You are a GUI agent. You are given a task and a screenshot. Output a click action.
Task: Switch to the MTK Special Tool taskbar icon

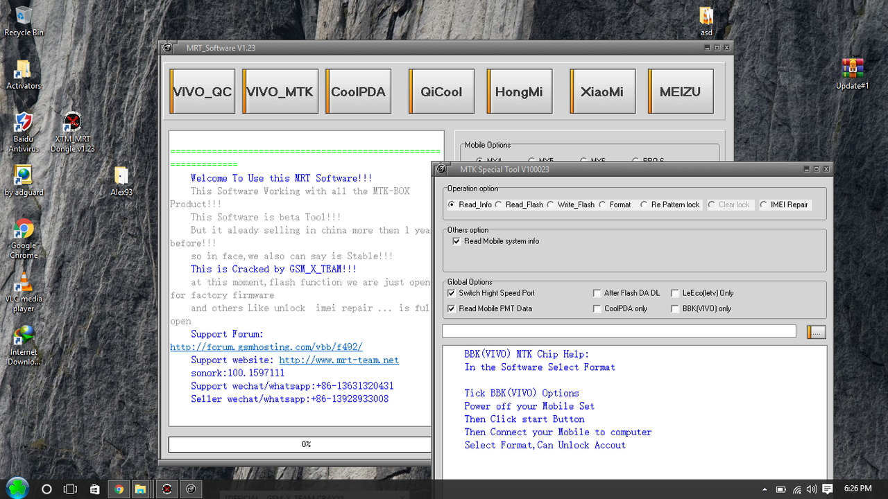pos(191,489)
